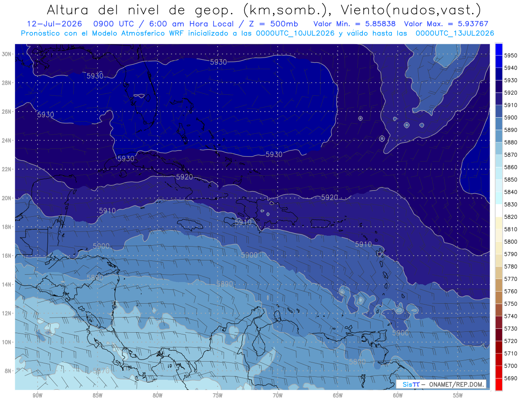Click the '18N' latitude axis label
519x401 pixels.
pos(6,227)
